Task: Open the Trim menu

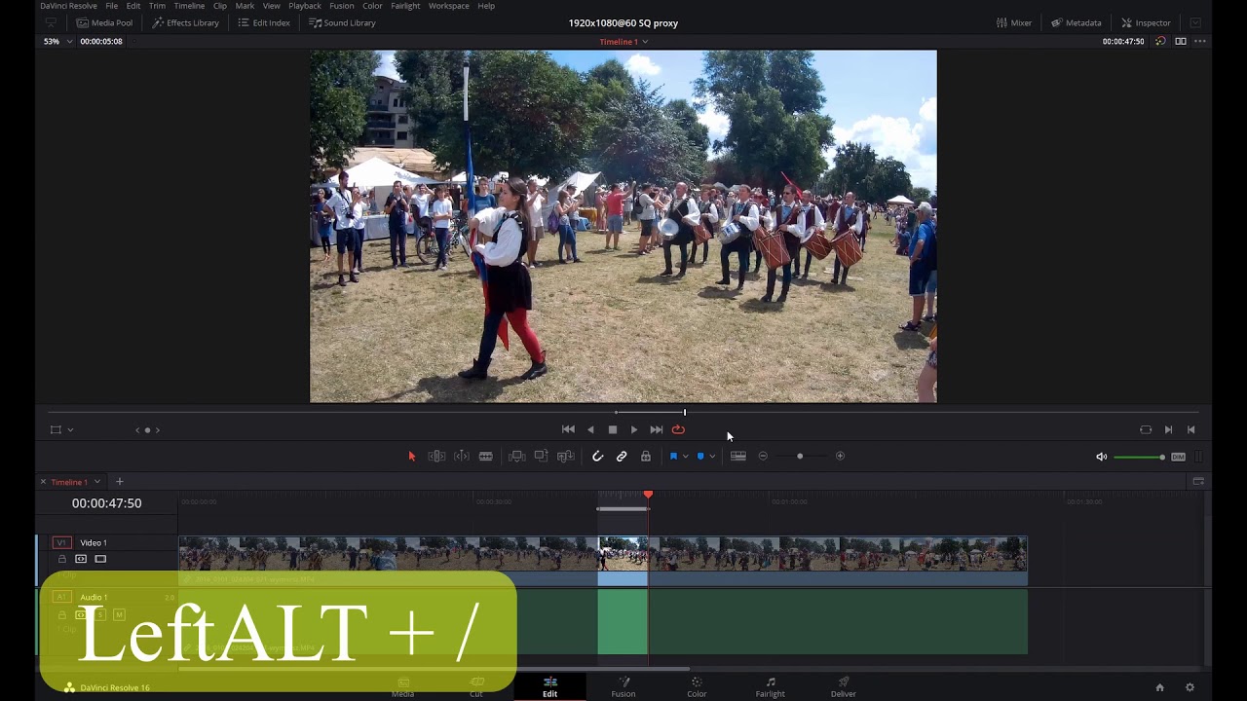Action: (157, 6)
